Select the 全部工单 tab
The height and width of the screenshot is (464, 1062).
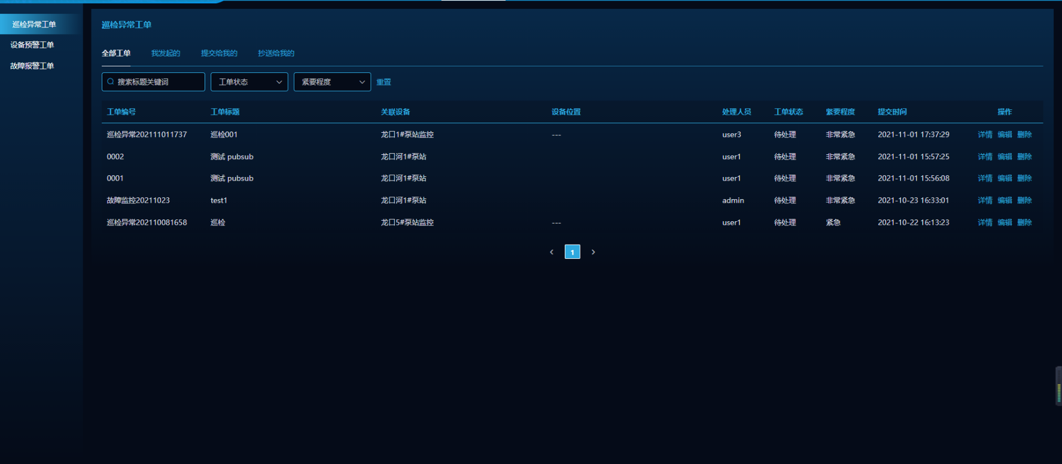[116, 53]
